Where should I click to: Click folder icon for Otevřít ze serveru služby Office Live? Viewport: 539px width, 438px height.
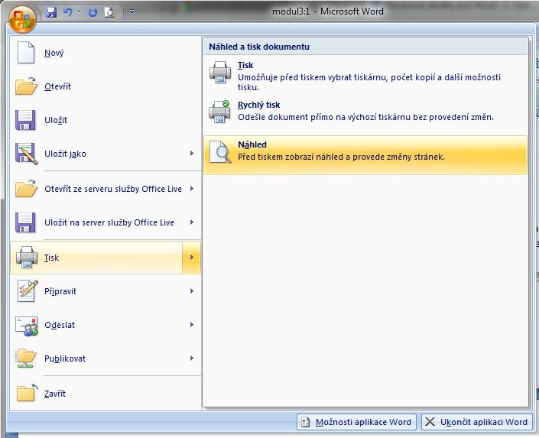pyautogui.click(x=26, y=188)
